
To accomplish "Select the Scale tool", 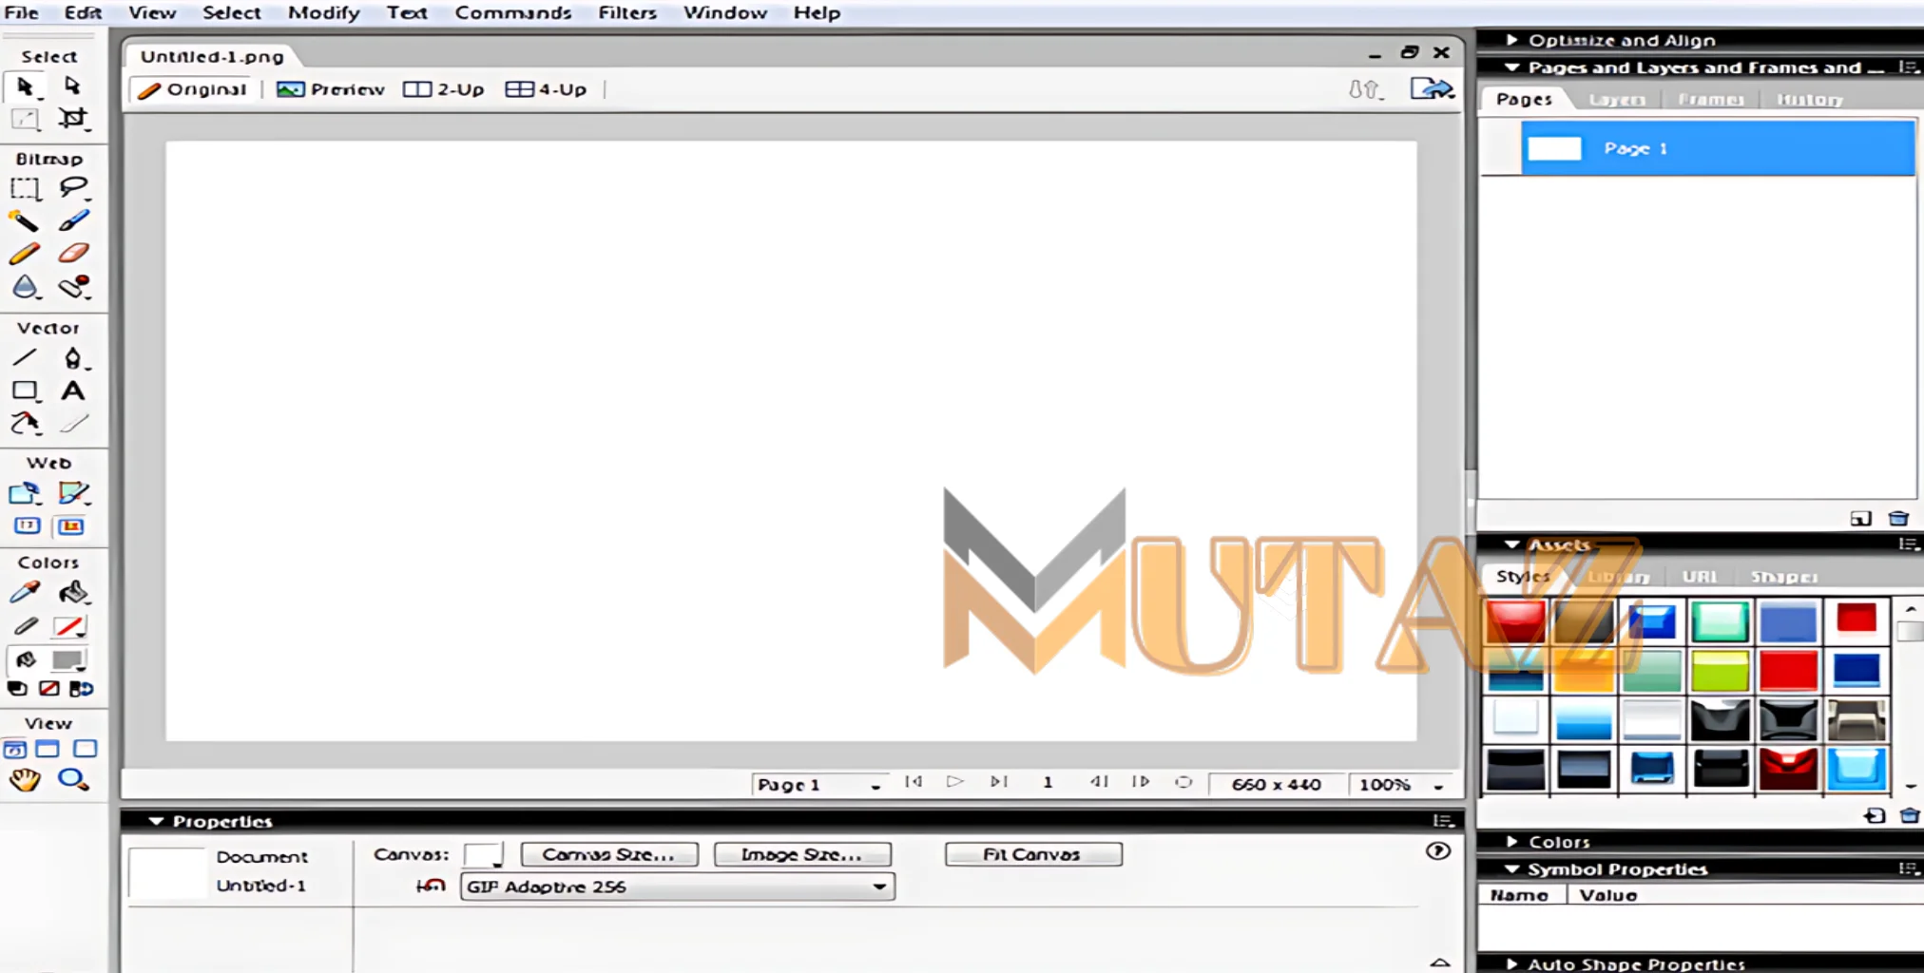I will 25,119.
